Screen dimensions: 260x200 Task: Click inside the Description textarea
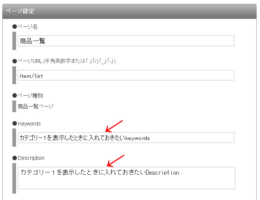[x=126, y=178]
